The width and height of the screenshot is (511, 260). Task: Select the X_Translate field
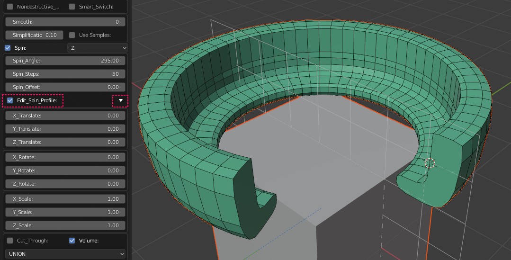tap(65, 116)
